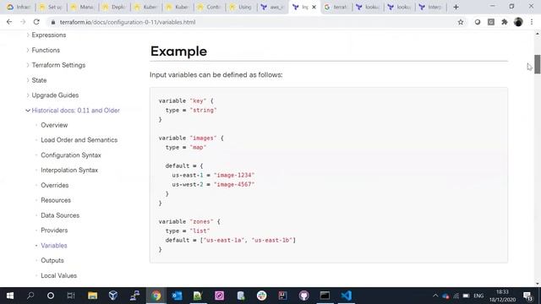This screenshot has height=304, width=541.
Task: Switch to the Depl tab
Action: [114, 7]
